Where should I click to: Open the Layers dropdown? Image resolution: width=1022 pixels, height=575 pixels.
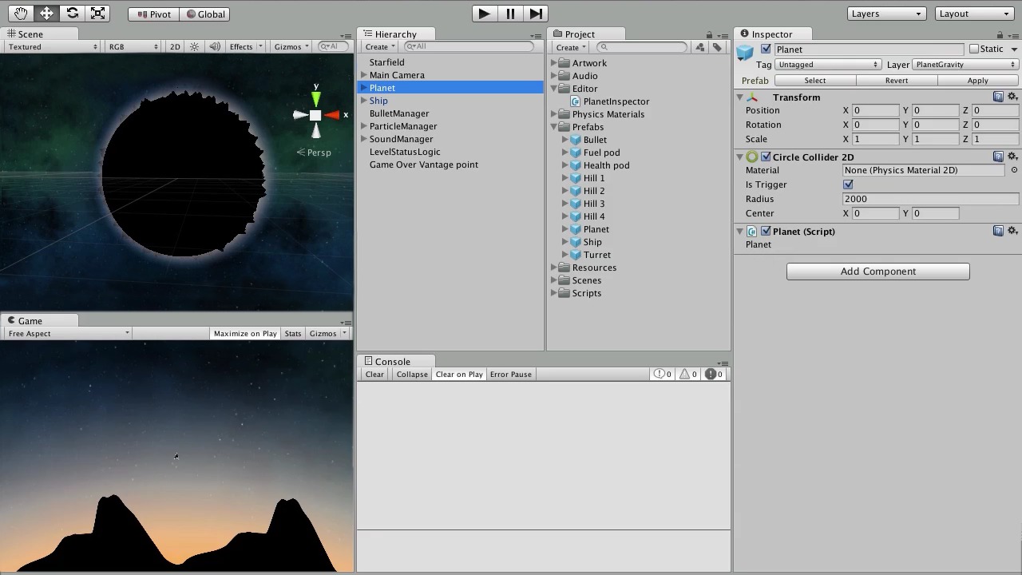(885, 14)
